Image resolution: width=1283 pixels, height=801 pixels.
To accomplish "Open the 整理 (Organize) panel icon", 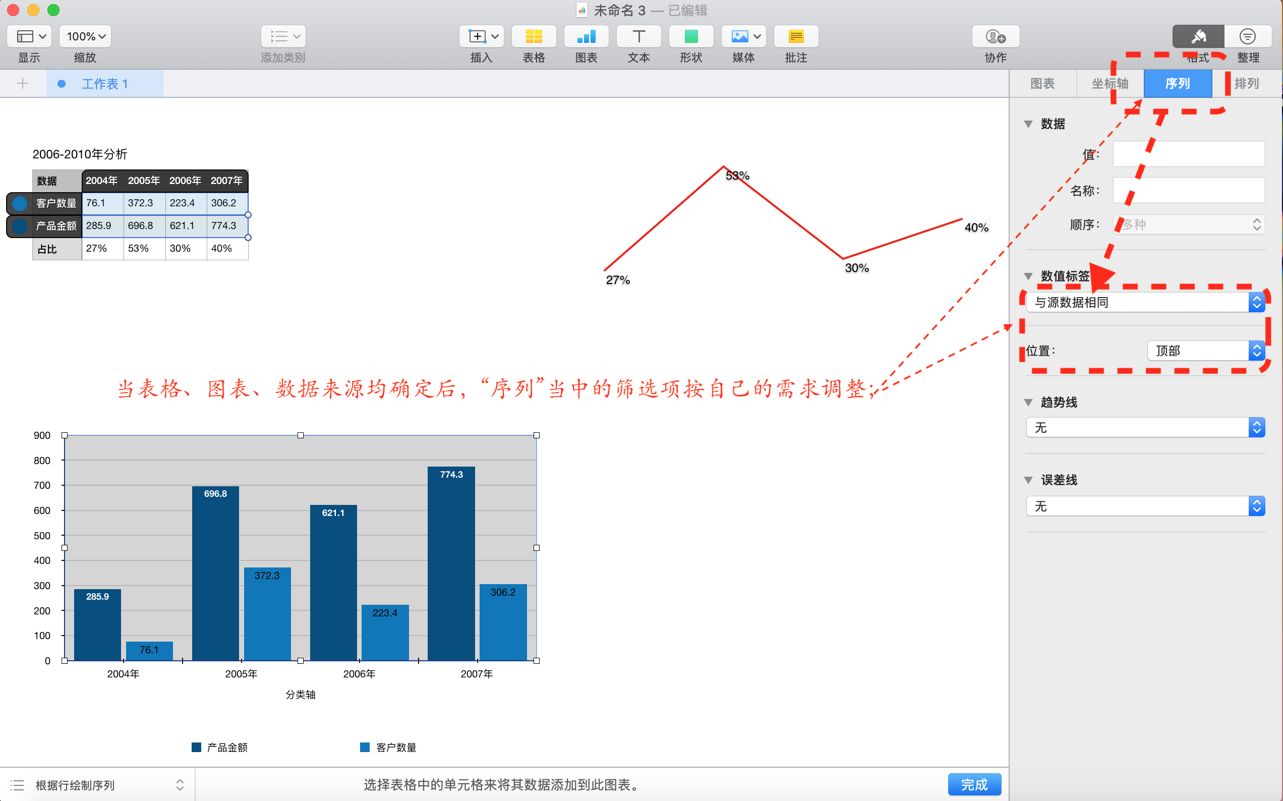I will tap(1247, 36).
